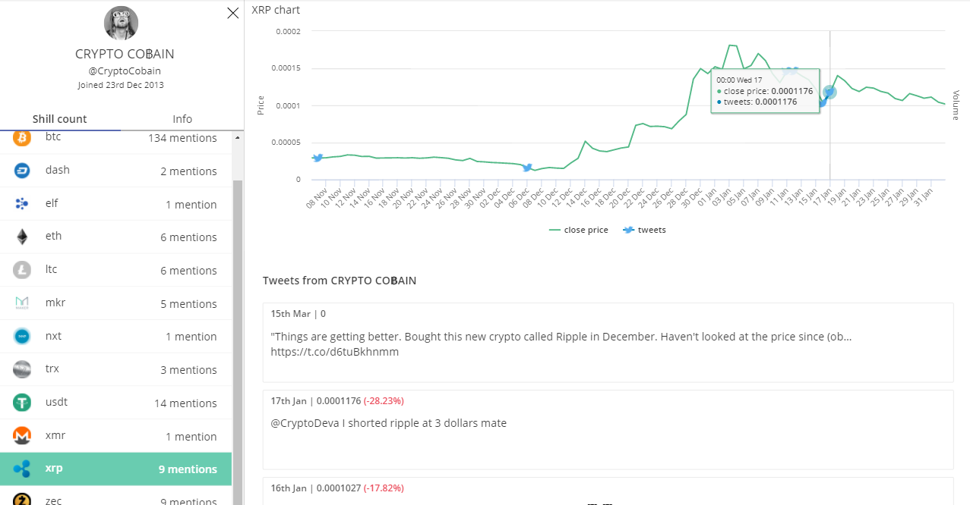Click the Litecoin coin icon
Image resolution: width=970 pixels, height=505 pixels.
[22, 269]
